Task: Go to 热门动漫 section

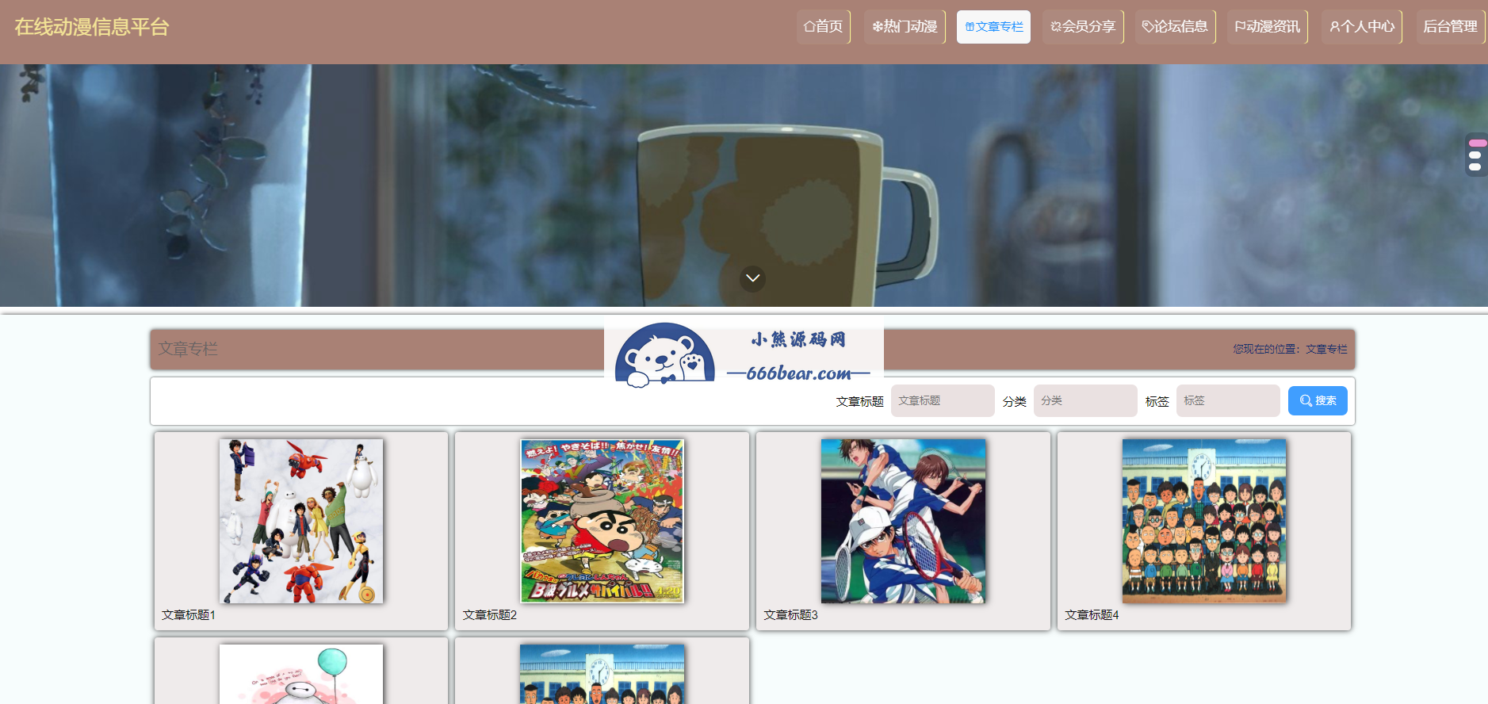Action: click(905, 27)
